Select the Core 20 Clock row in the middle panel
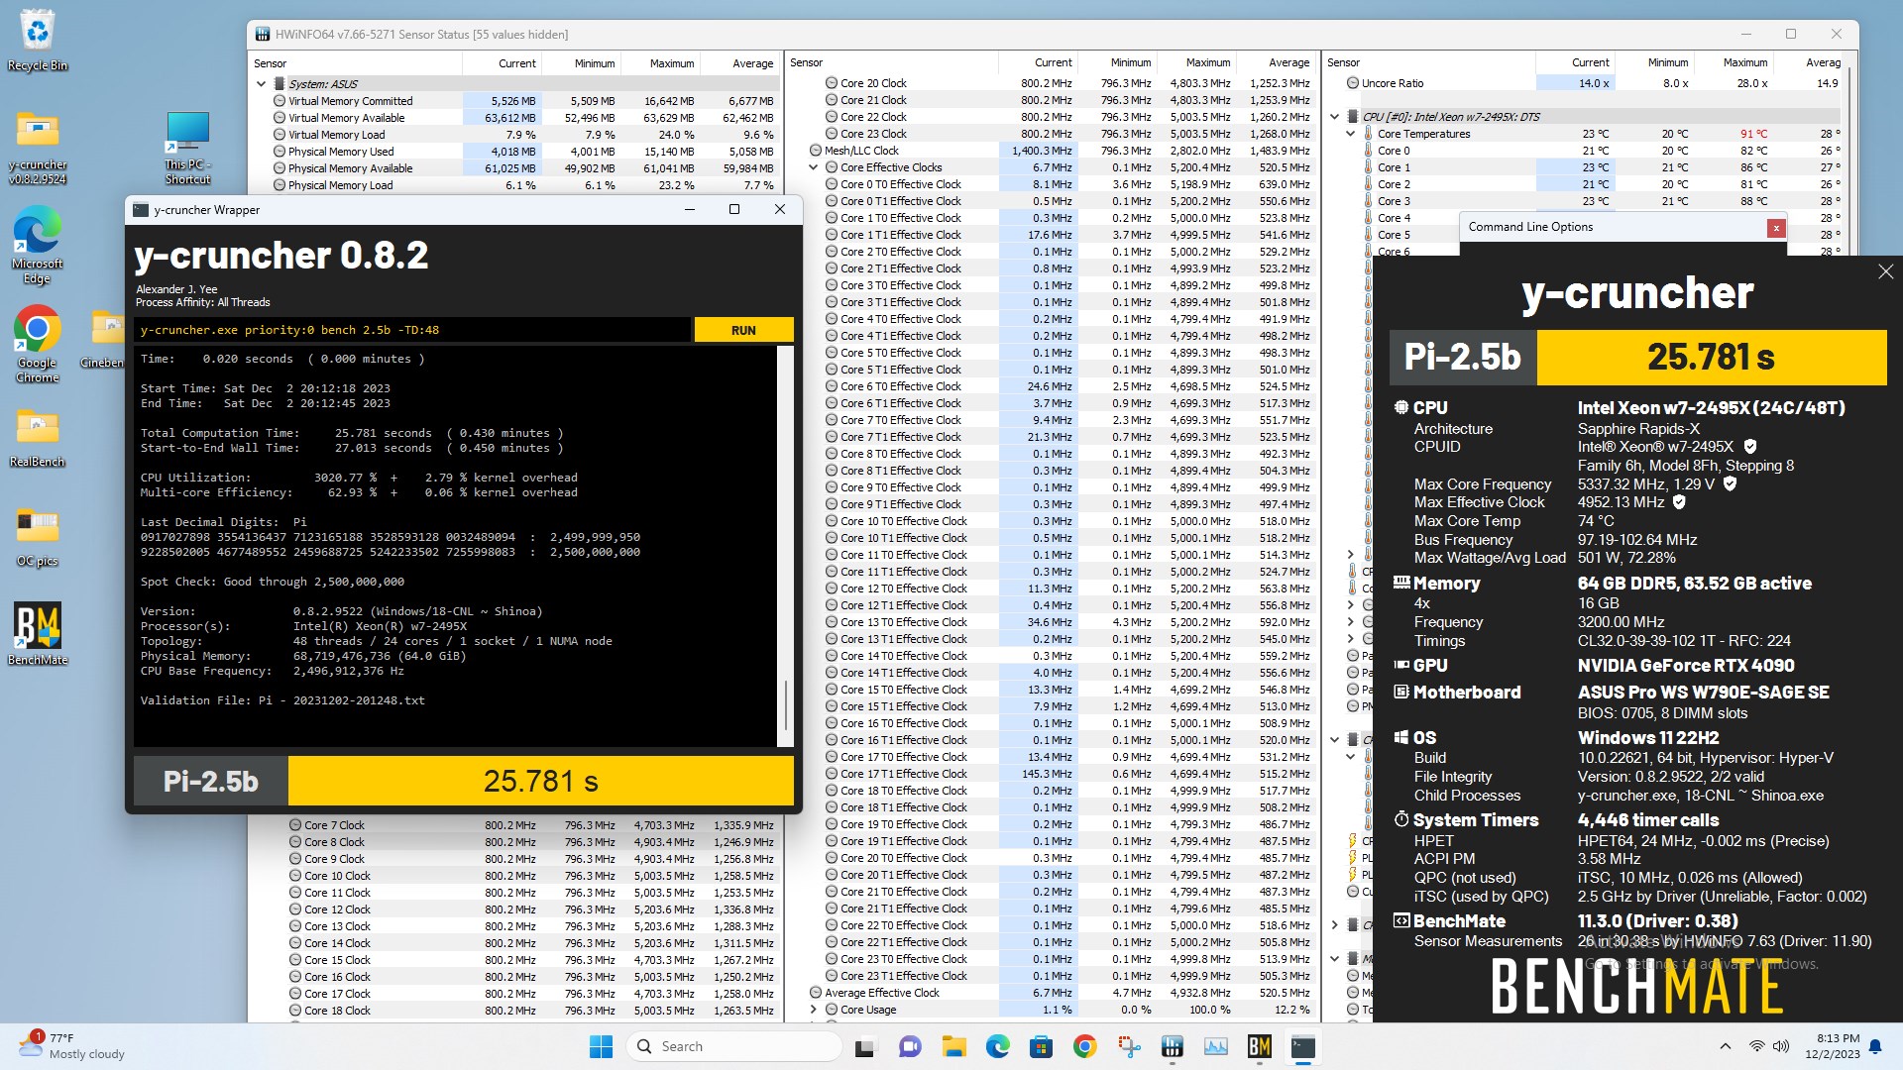Viewport: 1903px width, 1070px height. pos(1052,83)
